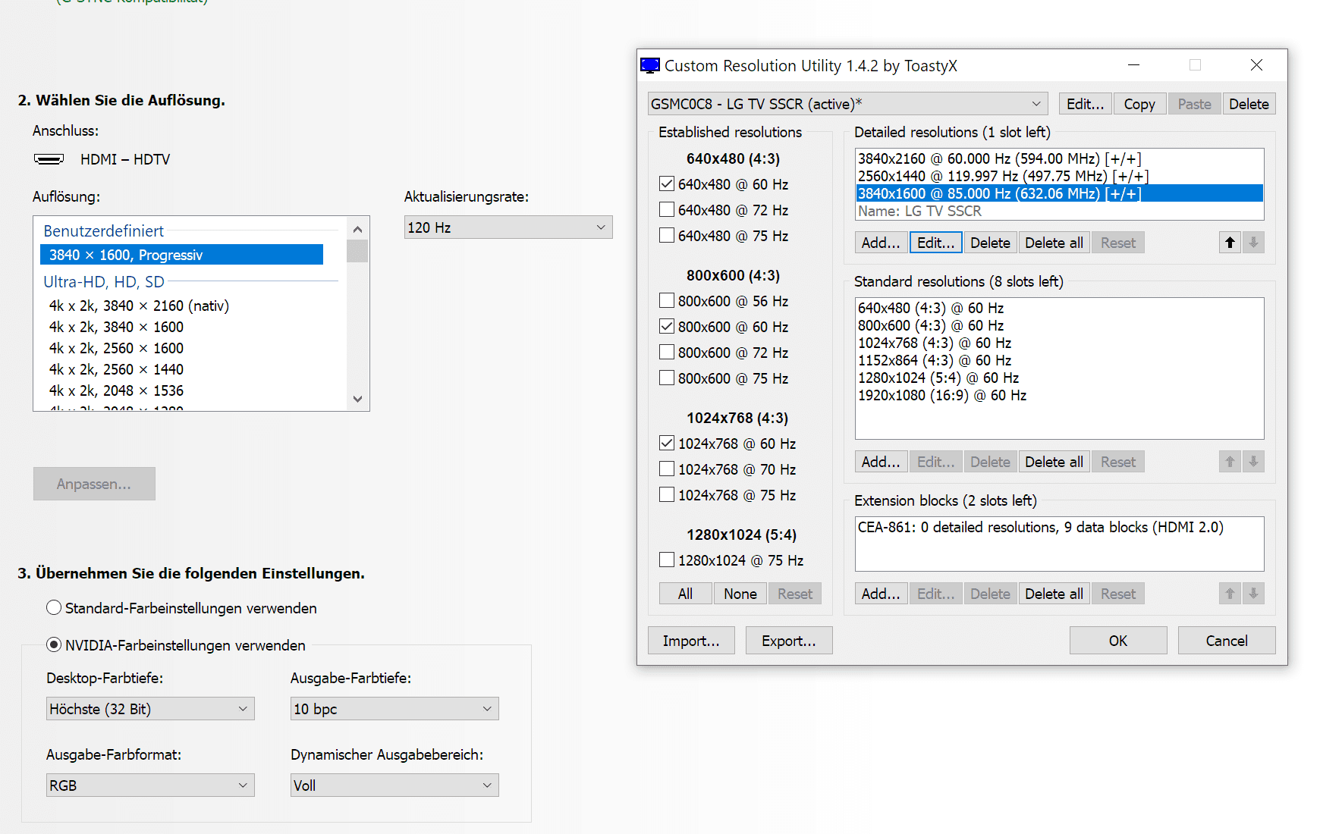
Task: Click the up arrow in Extension blocks
Action: click(x=1230, y=594)
